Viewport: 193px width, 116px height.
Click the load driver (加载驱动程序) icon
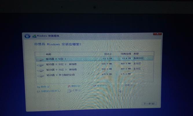[x=38, y=91]
